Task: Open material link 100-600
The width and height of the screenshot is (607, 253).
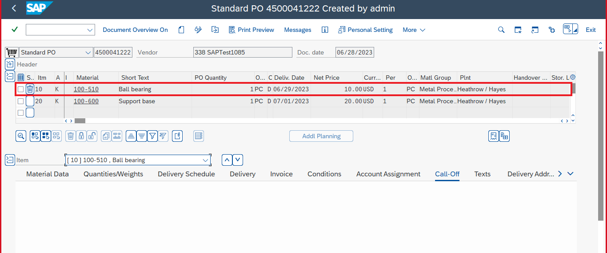Action: pyautogui.click(x=86, y=101)
